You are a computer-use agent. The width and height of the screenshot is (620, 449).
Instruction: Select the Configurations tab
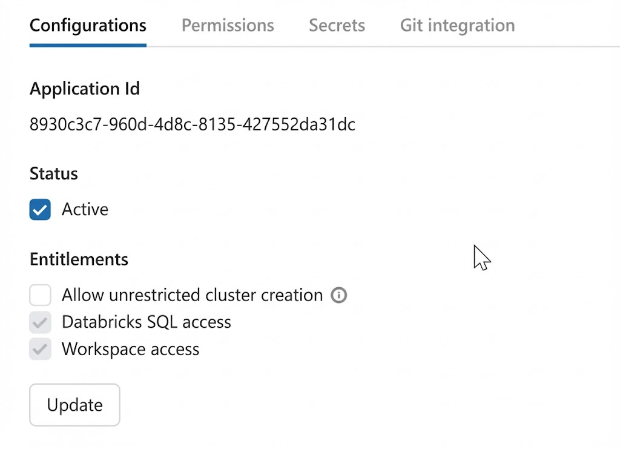pyautogui.click(x=88, y=25)
